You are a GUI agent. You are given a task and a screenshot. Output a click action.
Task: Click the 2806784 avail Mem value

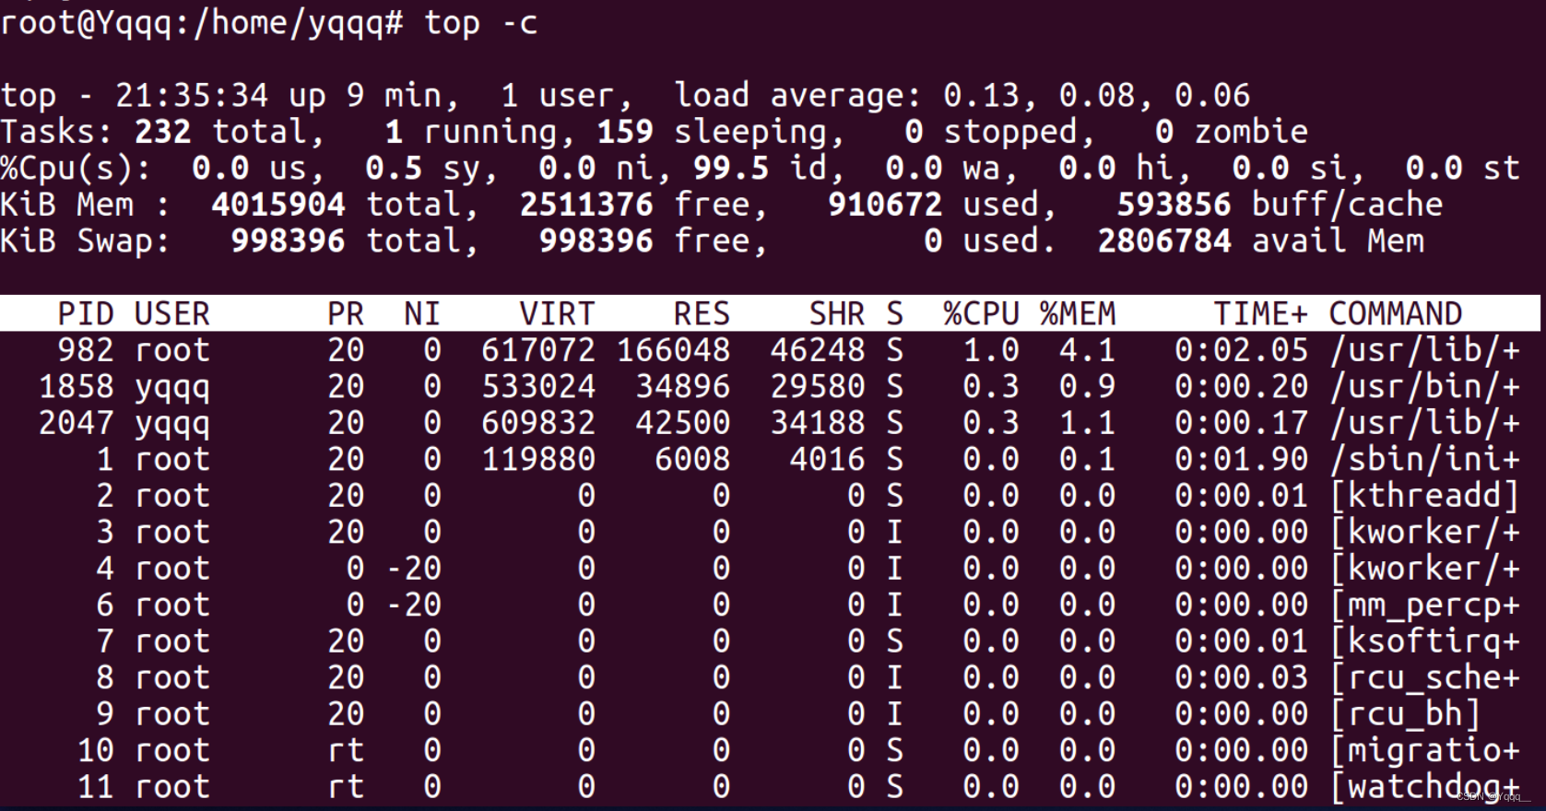click(1164, 241)
